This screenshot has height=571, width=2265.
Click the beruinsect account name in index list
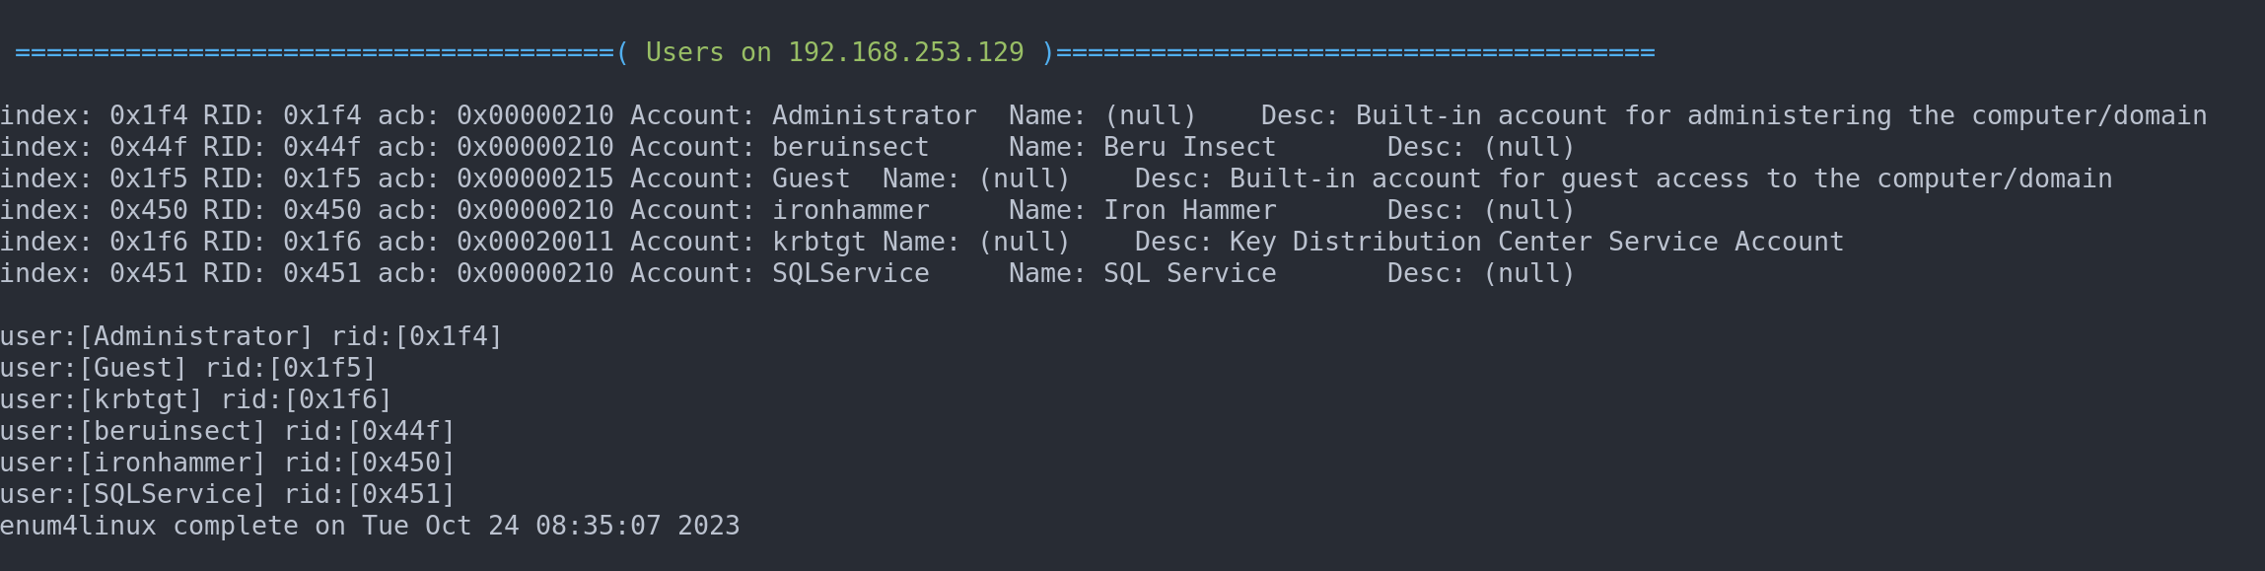tap(850, 148)
